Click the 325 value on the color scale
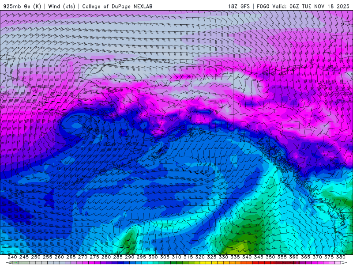The width and height of the screenshot is (353, 265). click(211, 257)
